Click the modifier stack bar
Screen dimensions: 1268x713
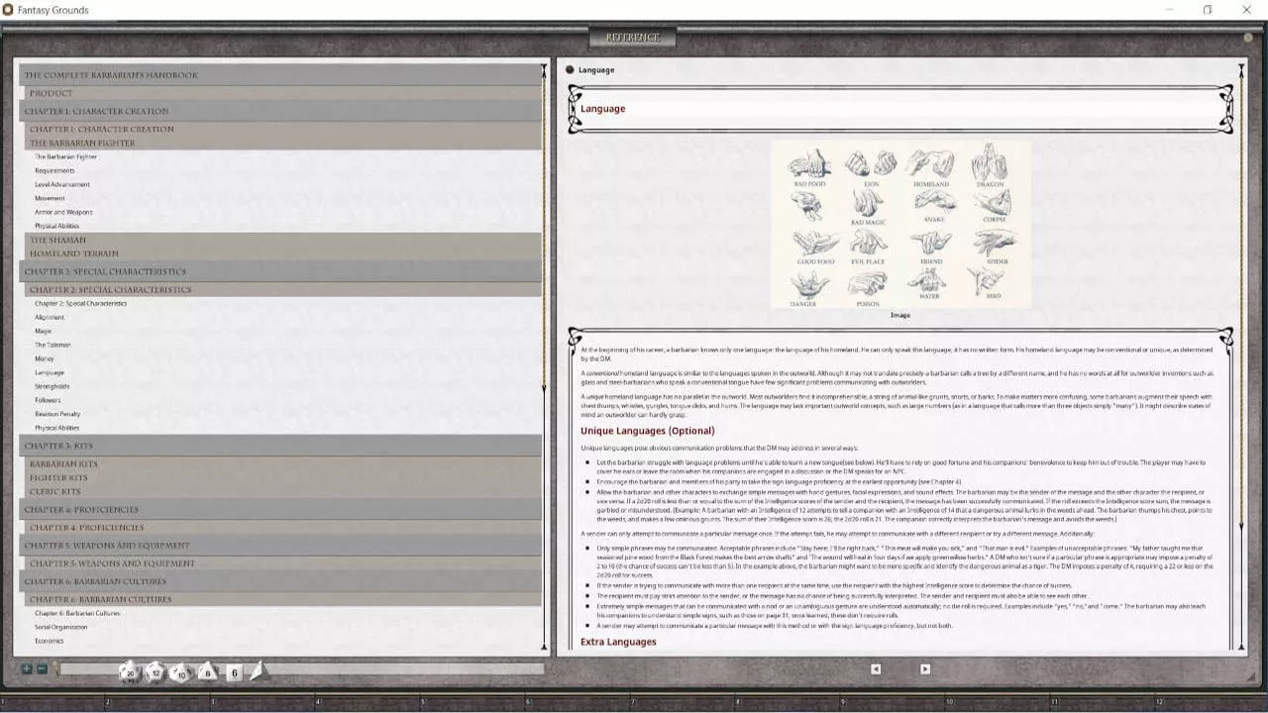point(300,669)
